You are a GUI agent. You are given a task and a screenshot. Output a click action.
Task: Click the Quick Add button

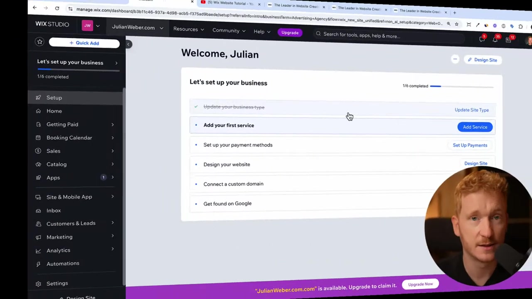(x=84, y=43)
